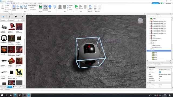The width and height of the screenshot is (173, 97).
Task: Select the RopeConstraint item in Explorer
Action: pyautogui.click(x=157, y=47)
